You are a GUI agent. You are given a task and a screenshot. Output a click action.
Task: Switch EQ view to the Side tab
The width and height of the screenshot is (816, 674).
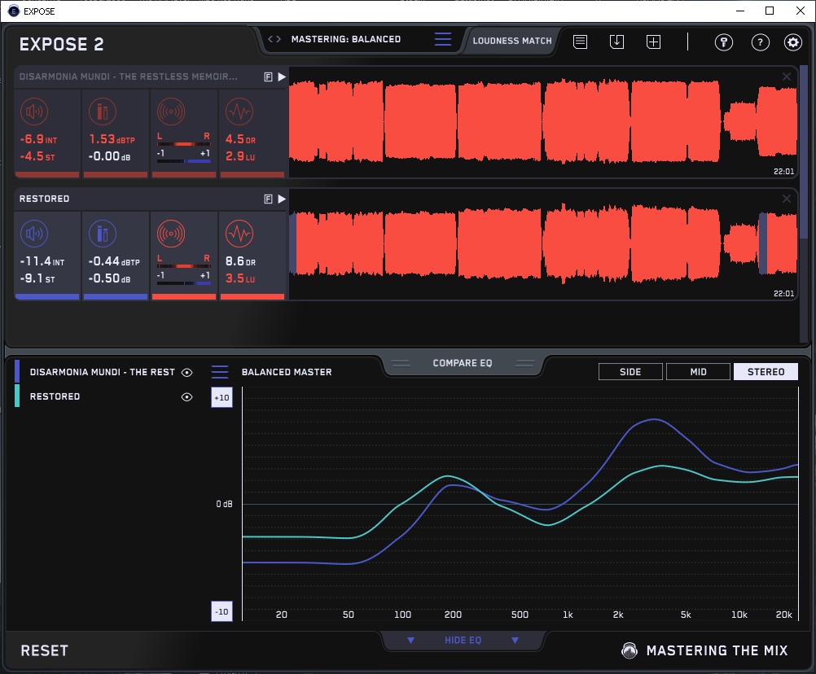pos(630,372)
